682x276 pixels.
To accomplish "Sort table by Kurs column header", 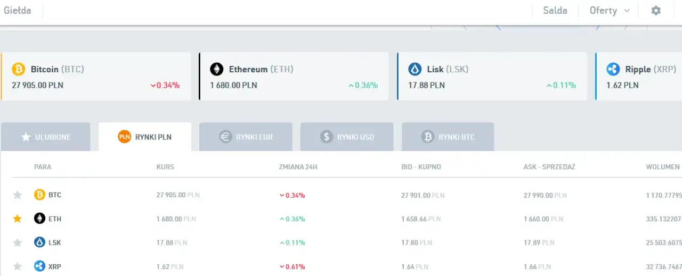I will pyautogui.click(x=165, y=167).
